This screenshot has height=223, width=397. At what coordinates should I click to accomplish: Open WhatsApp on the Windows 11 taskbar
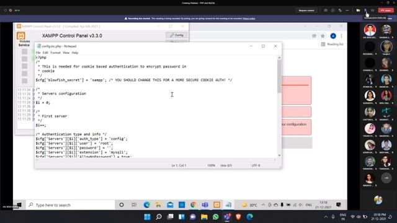(216, 217)
